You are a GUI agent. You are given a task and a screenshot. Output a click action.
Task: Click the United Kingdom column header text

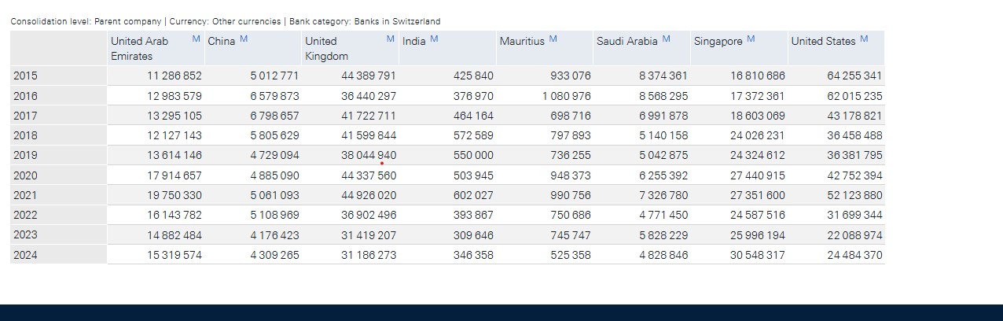coord(326,48)
